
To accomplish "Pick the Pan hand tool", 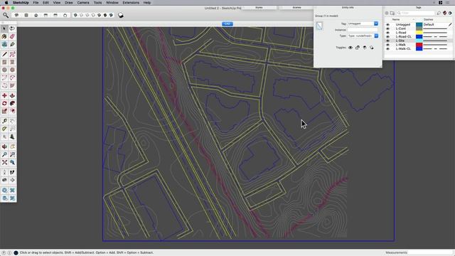I will click(x=12, y=147).
